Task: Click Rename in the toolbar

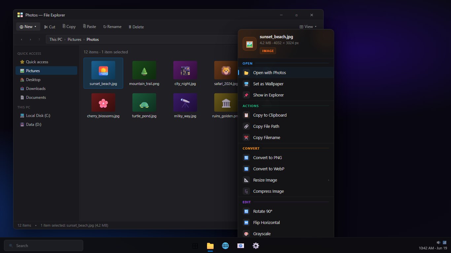Action: pos(112,27)
